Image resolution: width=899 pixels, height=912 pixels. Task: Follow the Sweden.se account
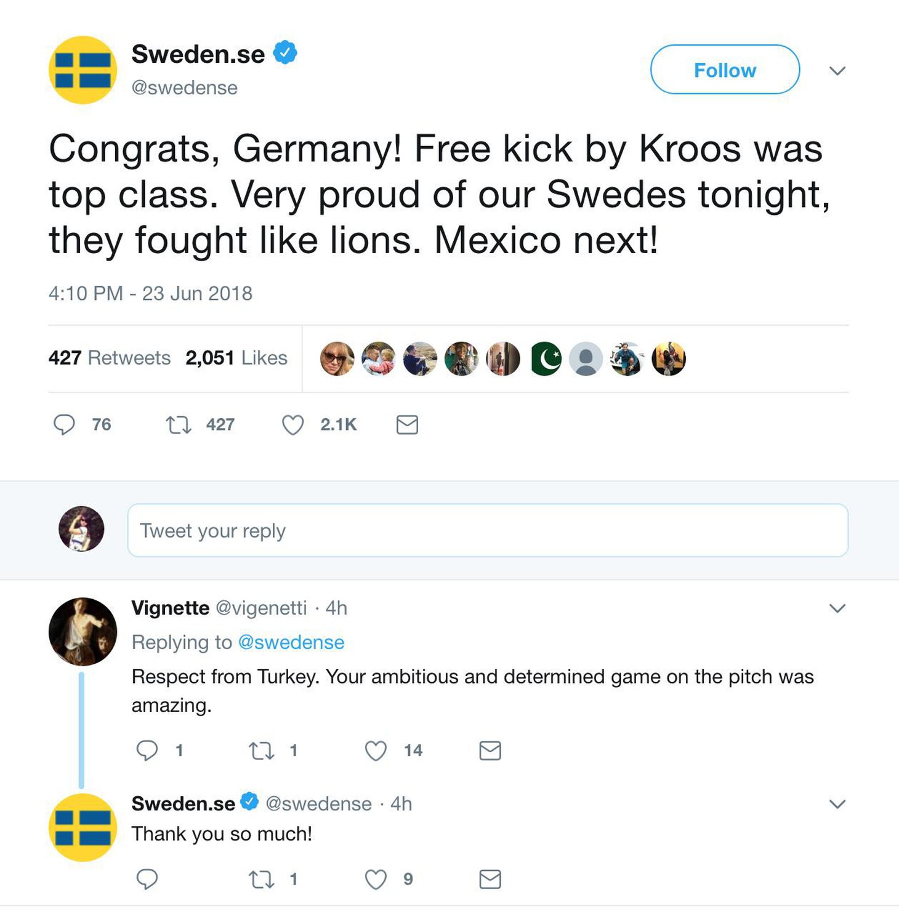(x=725, y=70)
